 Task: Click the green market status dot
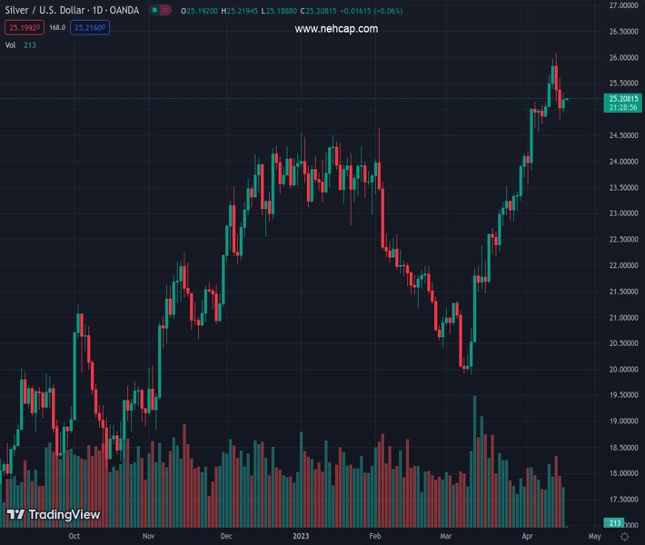pos(156,11)
